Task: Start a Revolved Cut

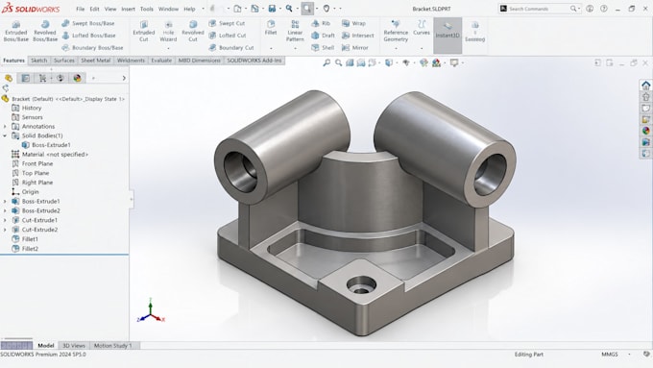Action: pos(193,32)
